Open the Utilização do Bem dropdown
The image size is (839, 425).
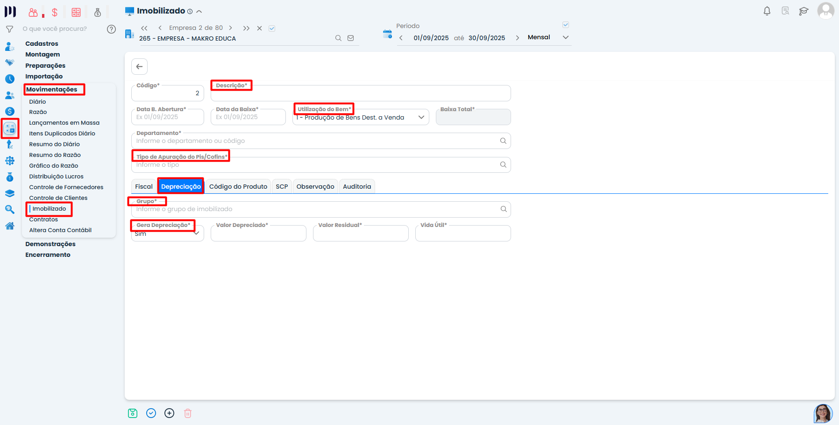pyautogui.click(x=361, y=118)
